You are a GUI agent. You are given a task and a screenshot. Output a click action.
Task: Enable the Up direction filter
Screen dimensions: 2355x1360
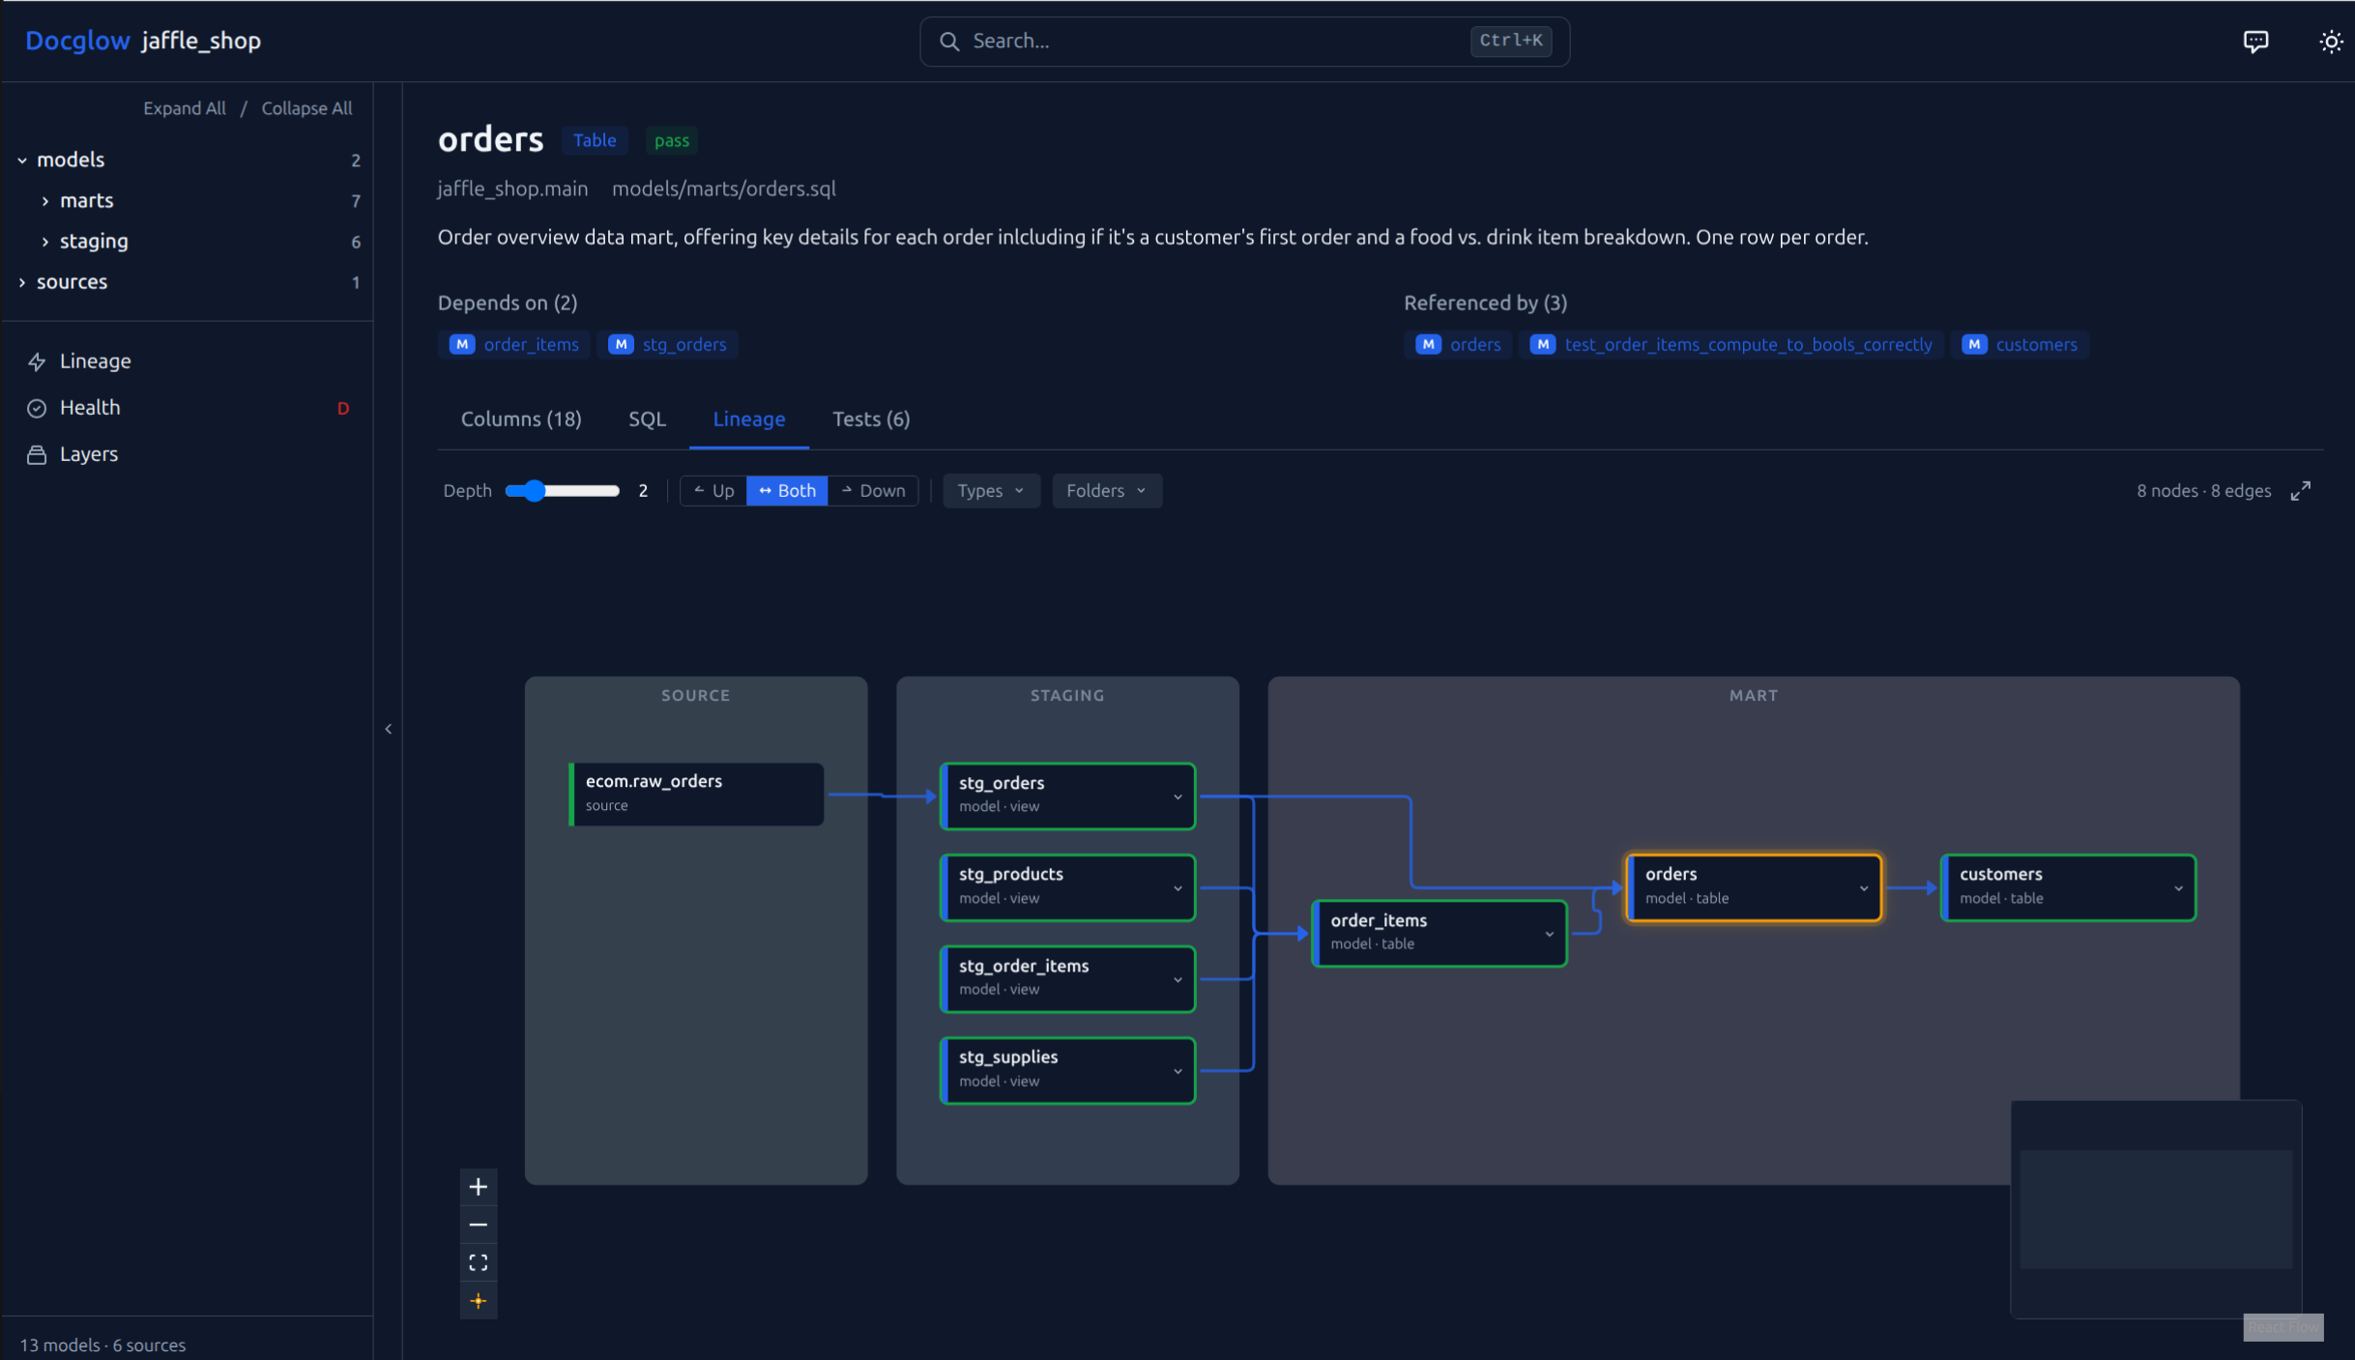point(713,490)
